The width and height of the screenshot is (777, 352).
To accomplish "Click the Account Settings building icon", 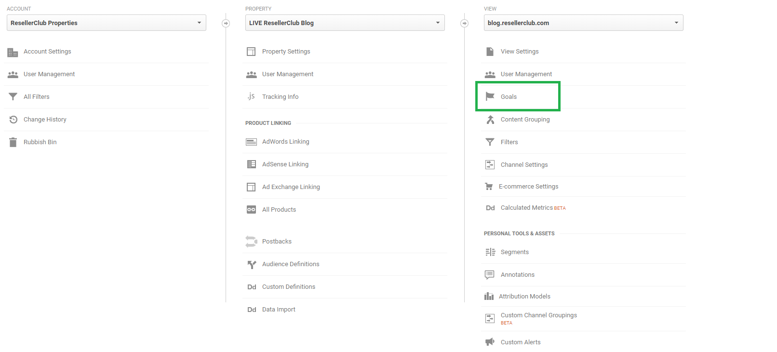I will (x=13, y=52).
